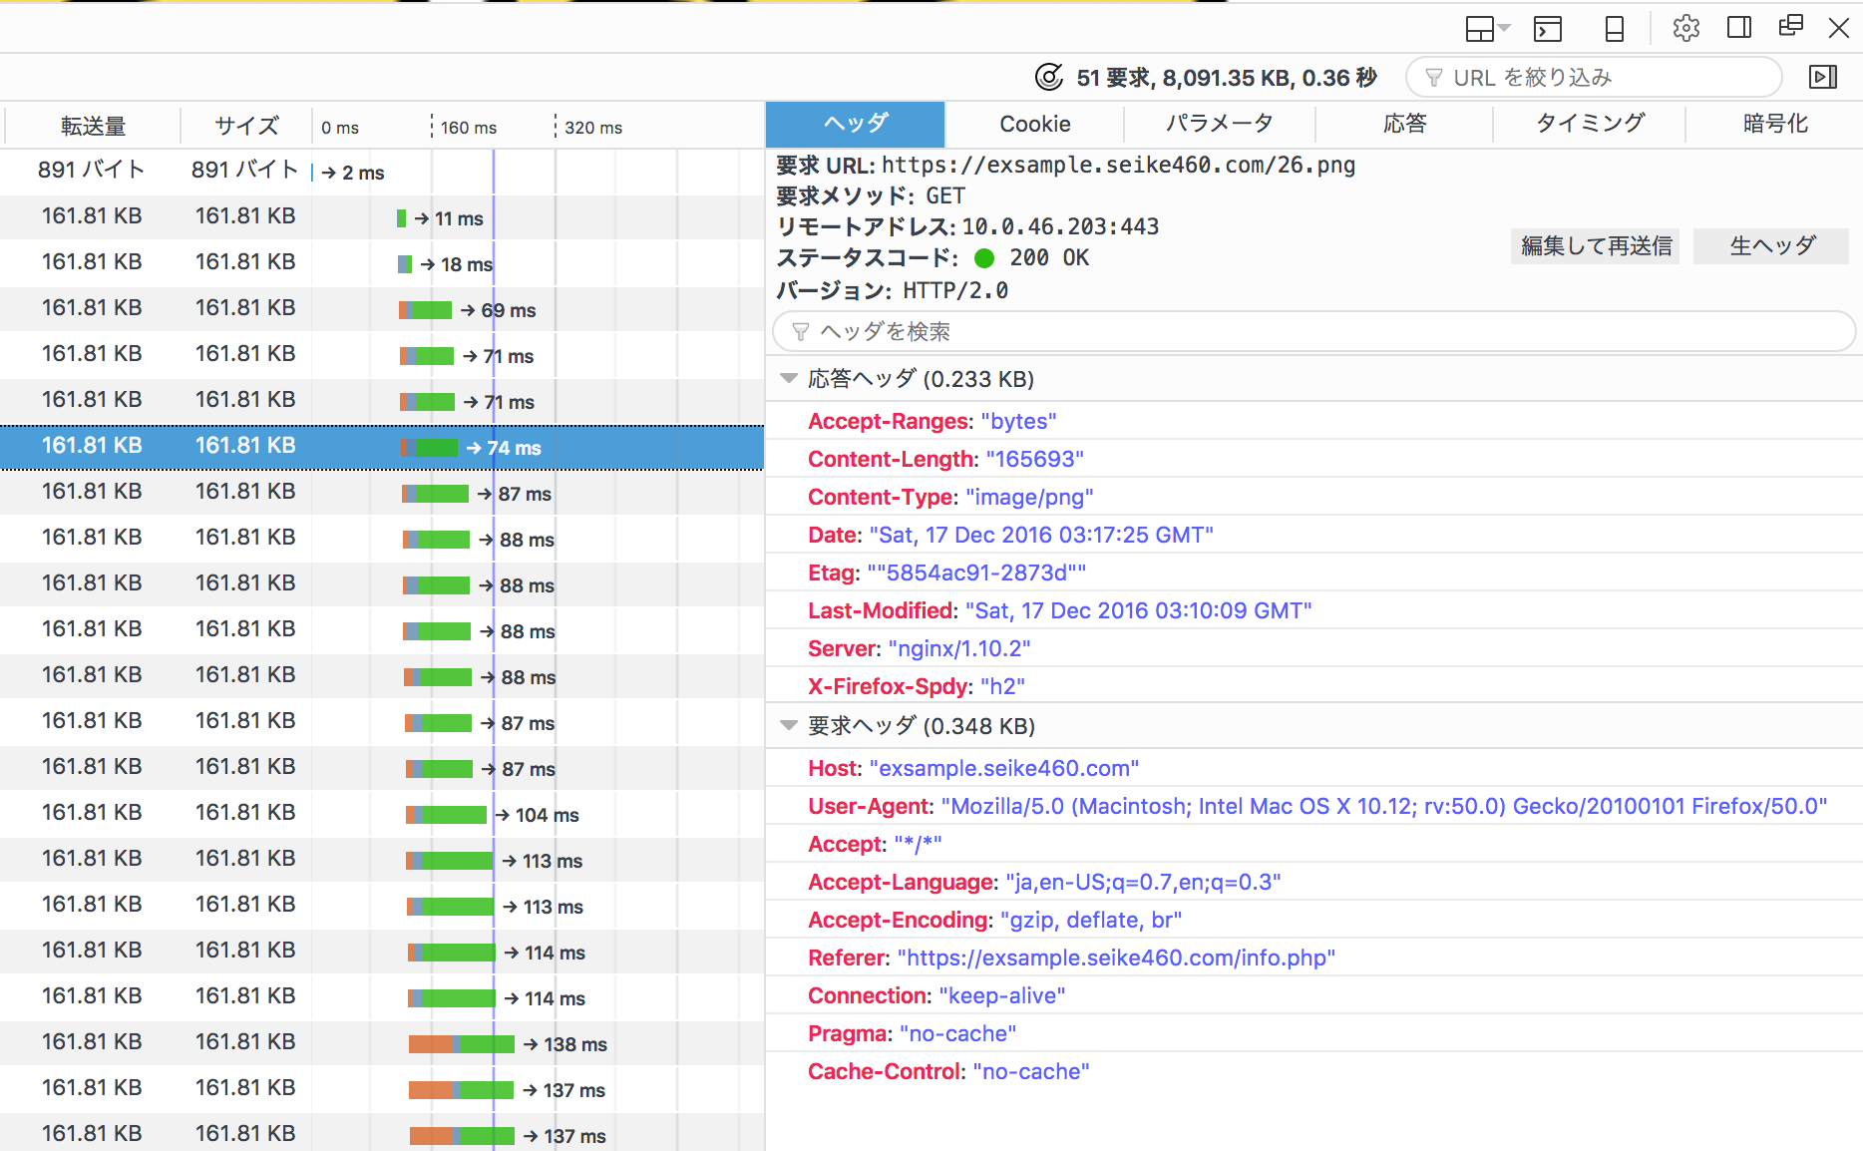Collapse the 要求ヘッダ section
The width and height of the screenshot is (1863, 1151).
tap(789, 725)
